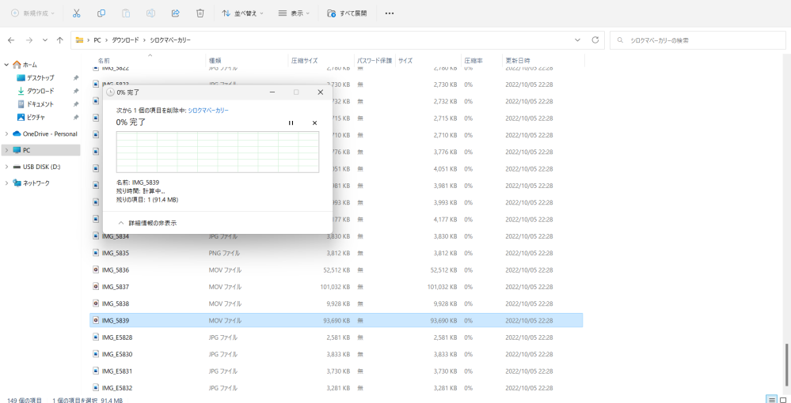Select the IMG_5837 MOV file icon
The image size is (791, 403).
pyautogui.click(x=96, y=287)
